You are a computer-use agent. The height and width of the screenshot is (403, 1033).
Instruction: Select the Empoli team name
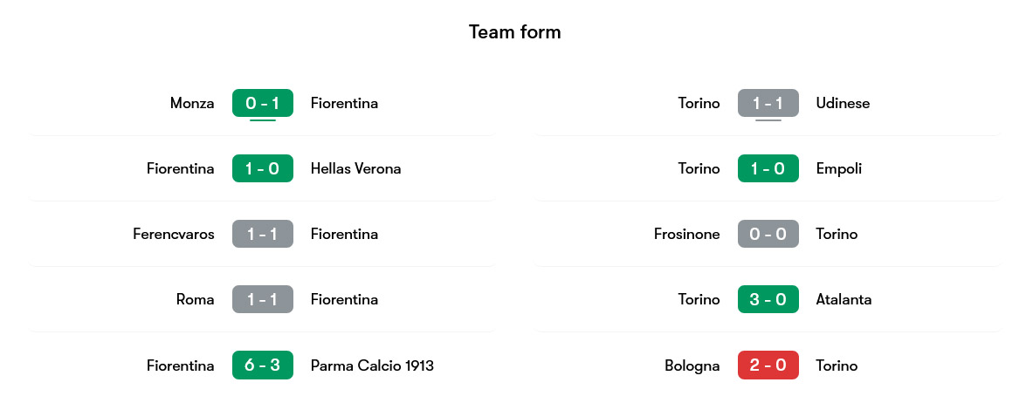838,168
